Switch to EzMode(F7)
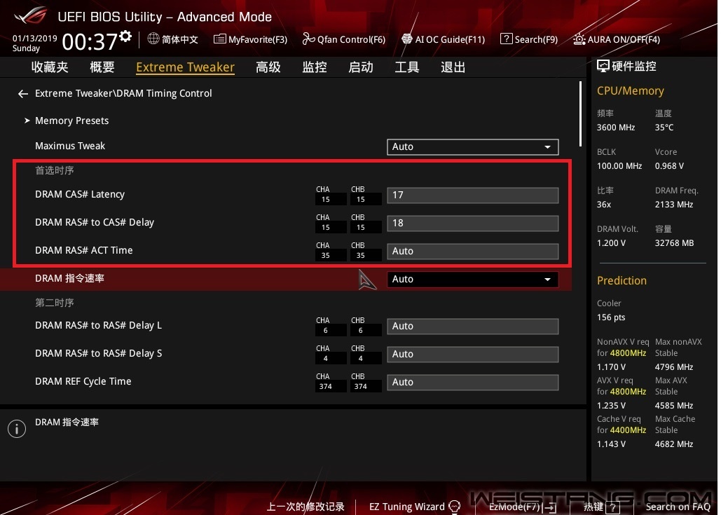 [523, 507]
